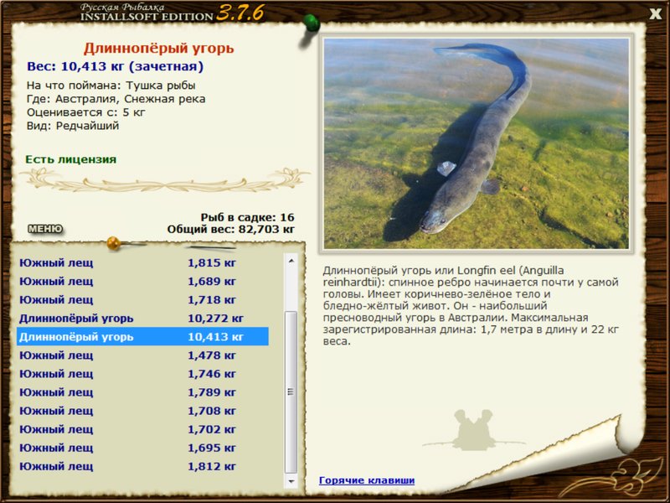
Task: Click the Вес: 10,413 кг (зачетная) line
Action: 115,67
